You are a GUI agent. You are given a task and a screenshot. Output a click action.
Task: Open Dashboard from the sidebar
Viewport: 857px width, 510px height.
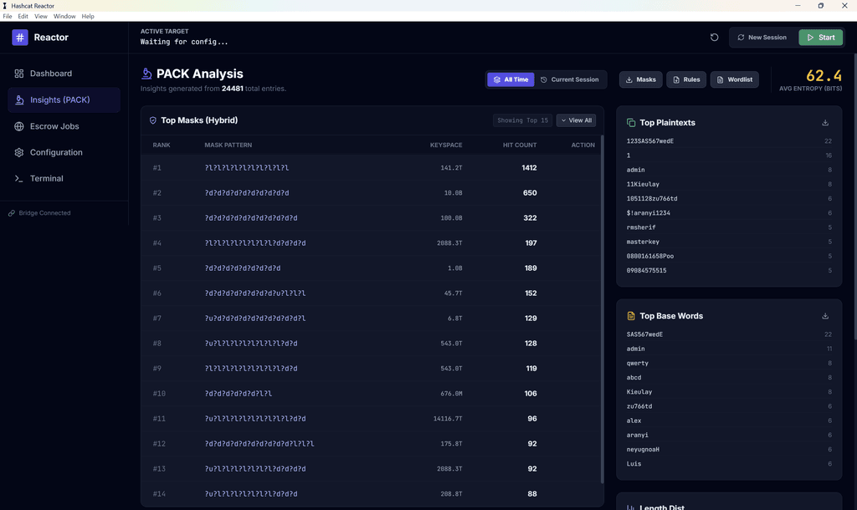(50, 74)
